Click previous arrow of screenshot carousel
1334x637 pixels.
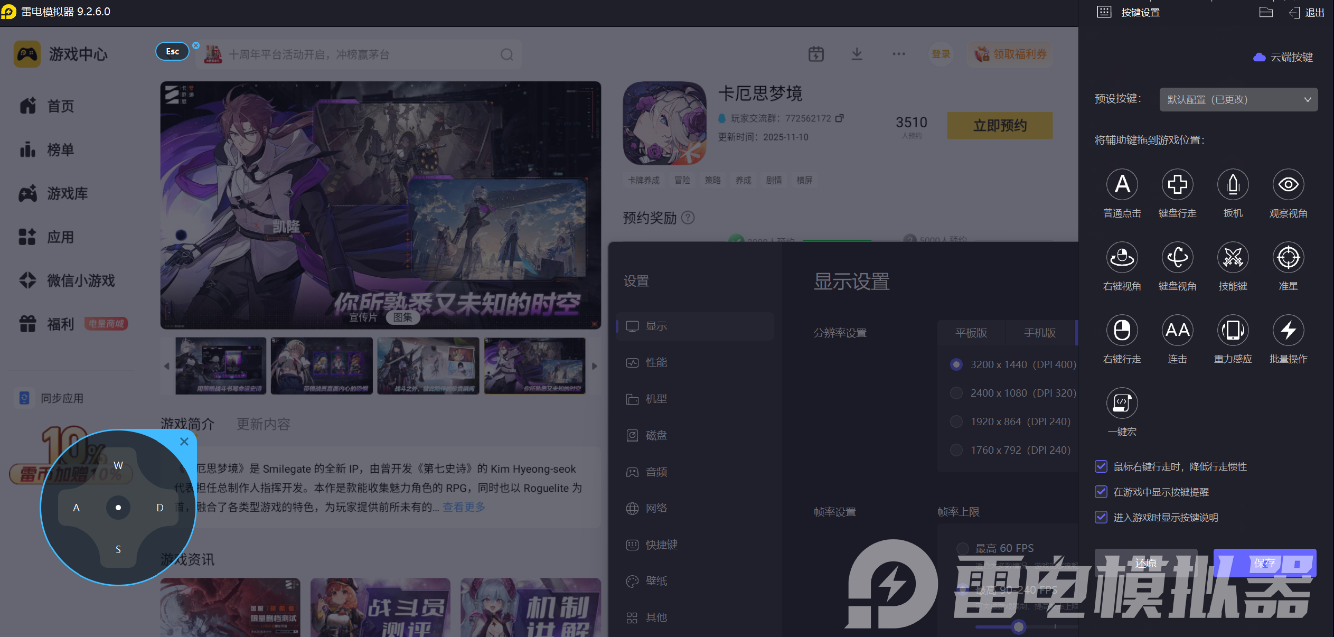click(167, 366)
